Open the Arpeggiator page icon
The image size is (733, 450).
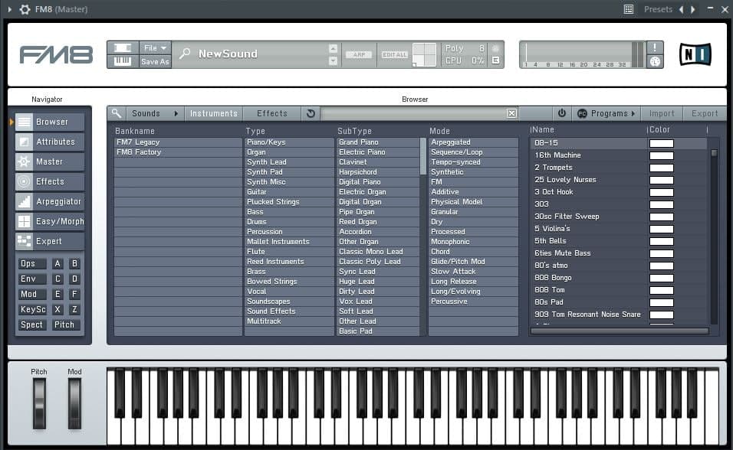tap(24, 202)
